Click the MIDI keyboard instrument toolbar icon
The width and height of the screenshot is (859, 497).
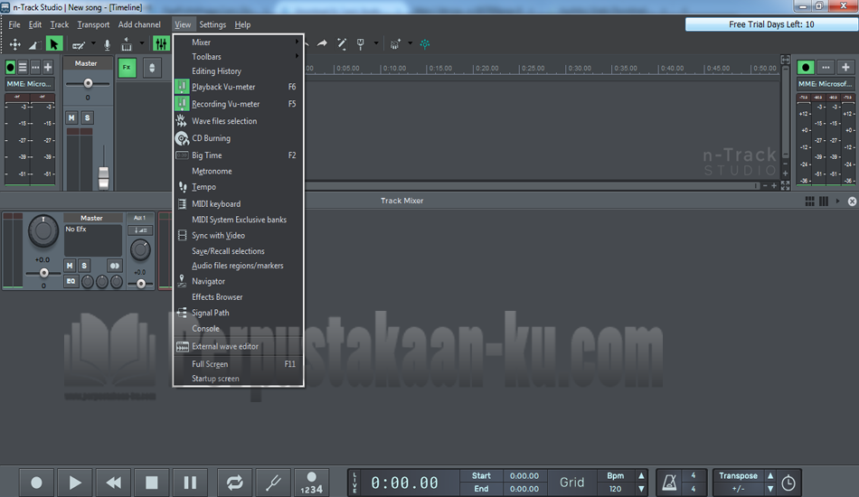126,43
